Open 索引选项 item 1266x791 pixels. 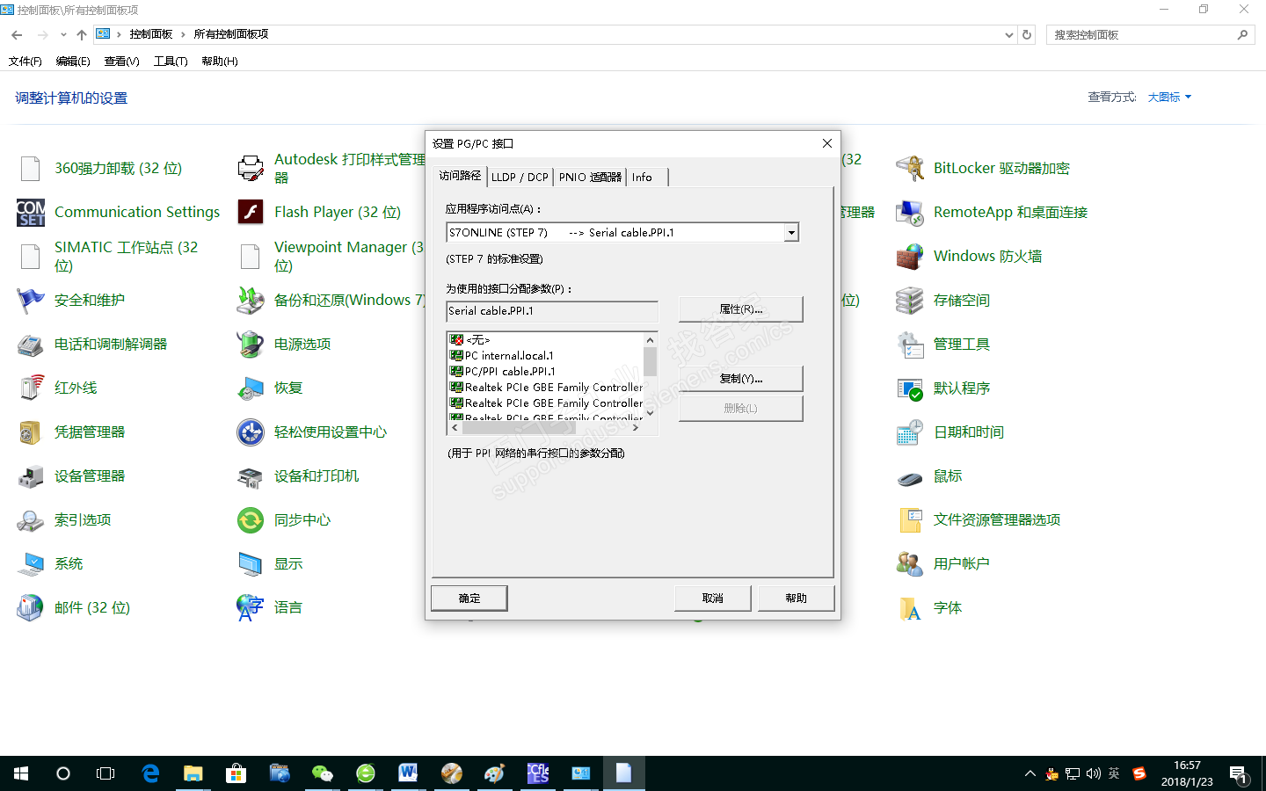(64, 519)
